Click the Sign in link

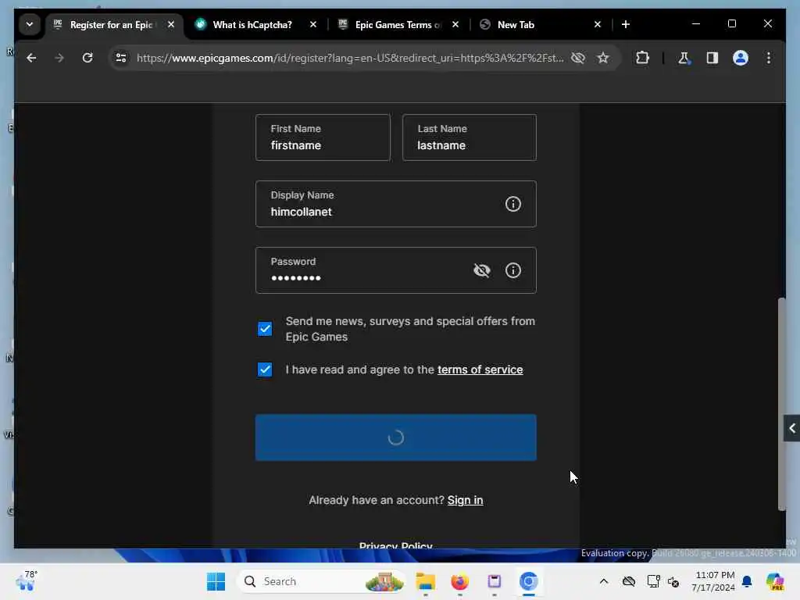tap(466, 500)
